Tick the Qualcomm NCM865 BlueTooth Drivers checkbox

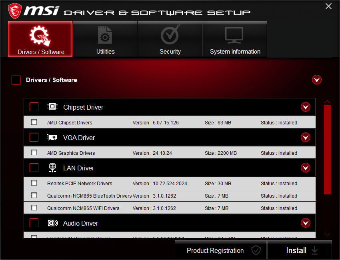point(34,195)
